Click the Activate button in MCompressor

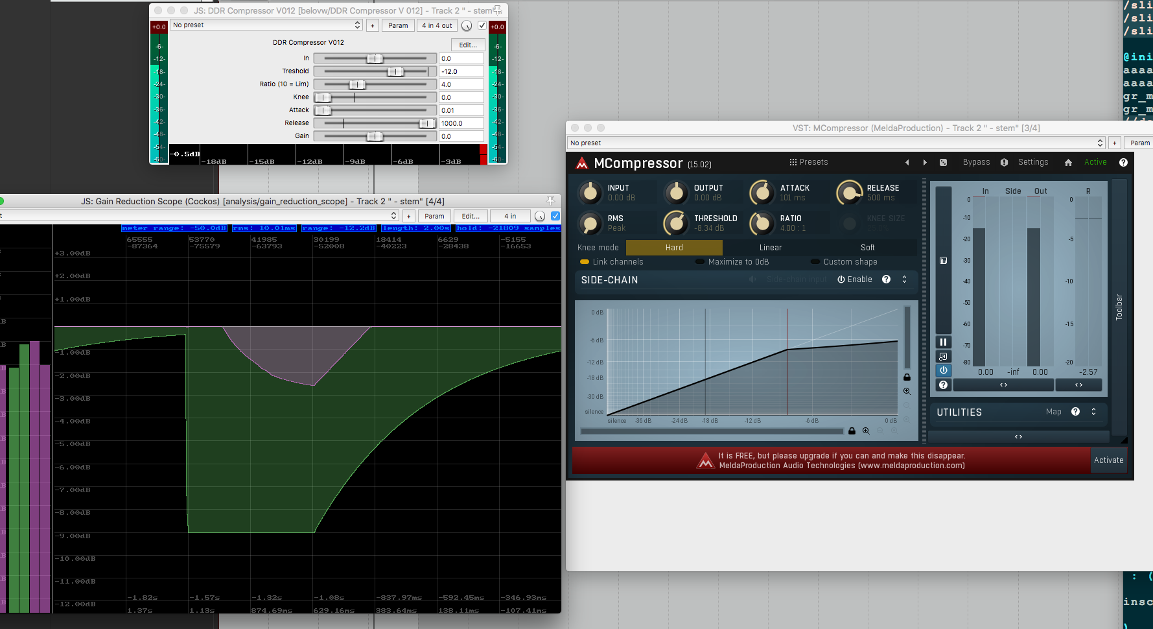tap(1108, 460)
